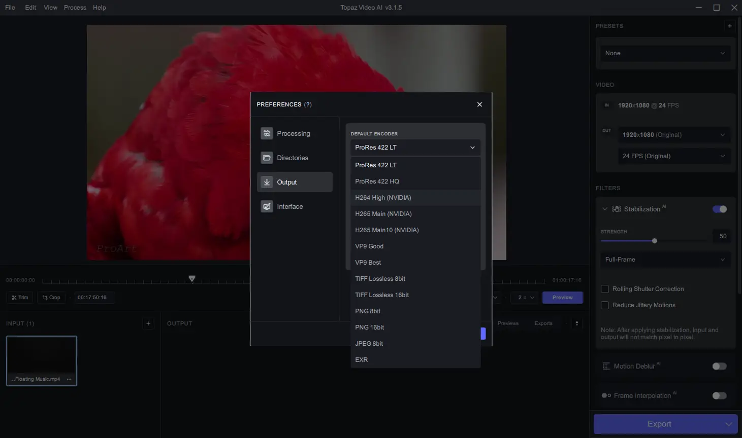
Task: Open the Directories preferences section
Action: [295, 158]
